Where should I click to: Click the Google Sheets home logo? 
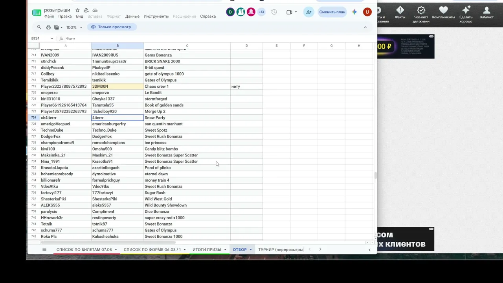37,13
